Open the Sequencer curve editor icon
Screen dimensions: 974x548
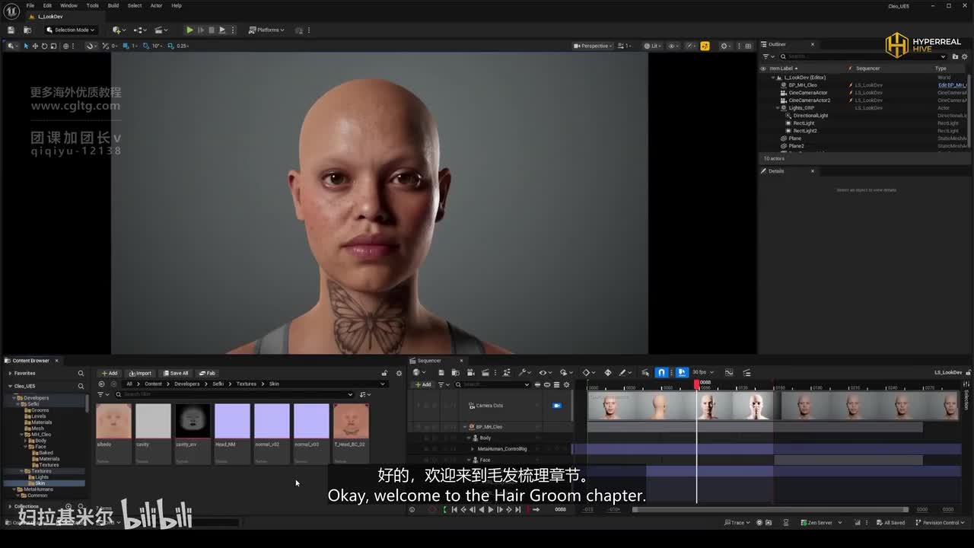(729, 372)
